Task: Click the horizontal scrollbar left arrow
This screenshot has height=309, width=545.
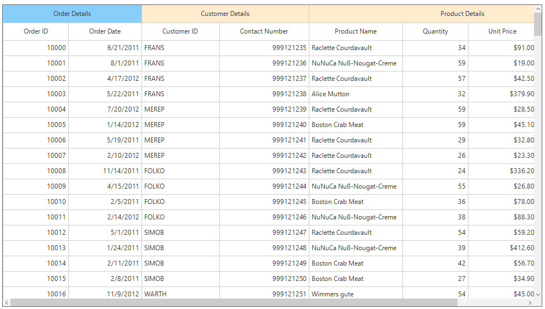Action: (x=7, y=303)
